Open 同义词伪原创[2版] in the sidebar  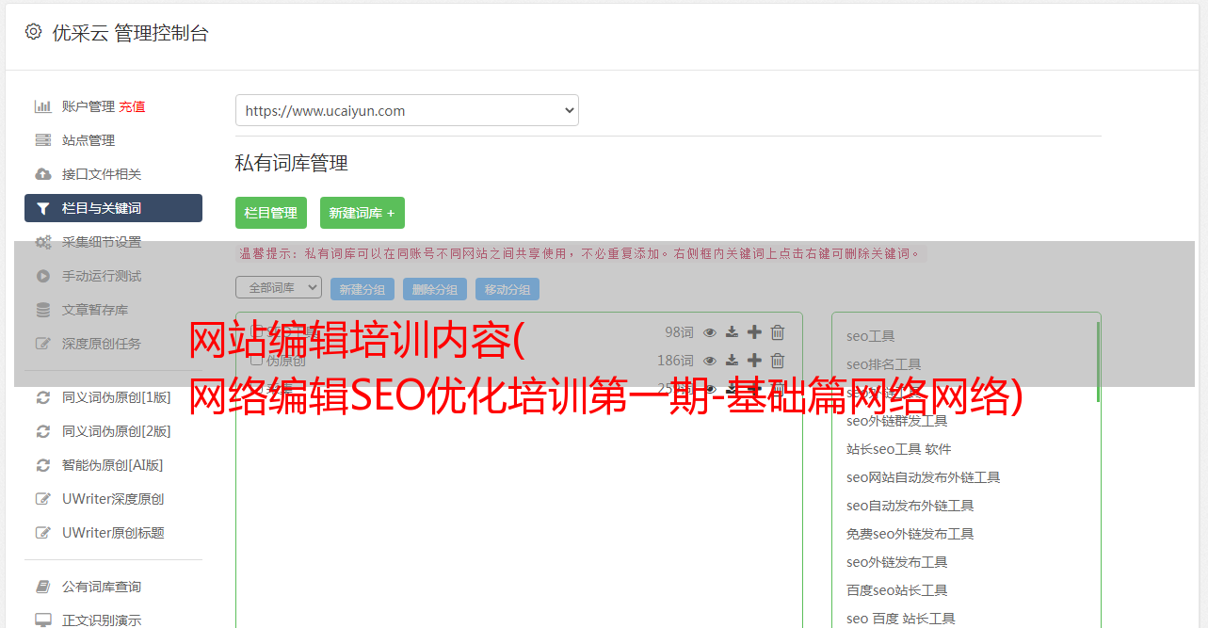[116, 431]
